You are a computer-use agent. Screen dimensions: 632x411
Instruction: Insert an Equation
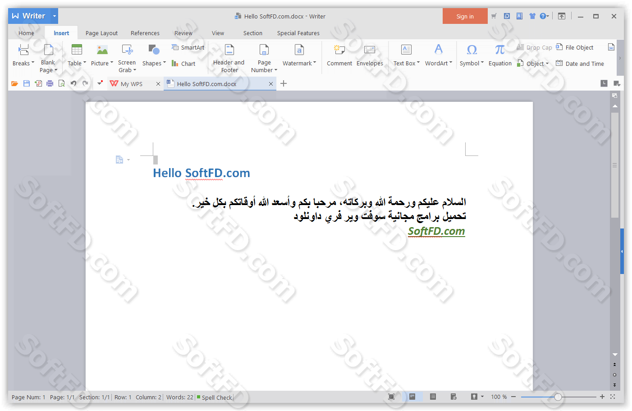point(500,56)
